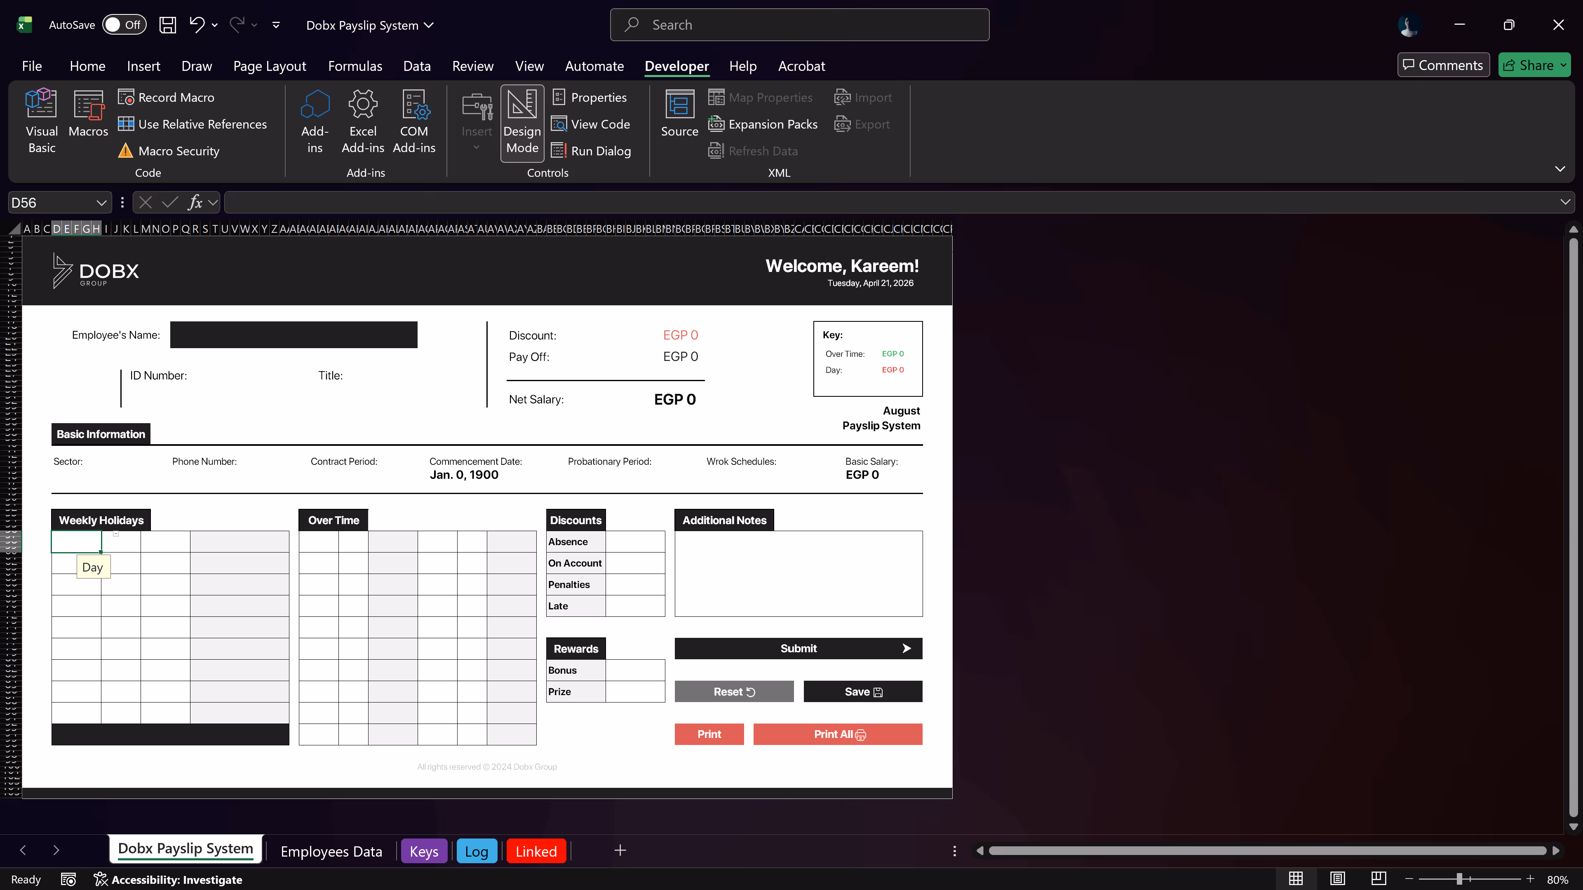
Task: Open COM Add-ins dialog
Action: (413, 121)
